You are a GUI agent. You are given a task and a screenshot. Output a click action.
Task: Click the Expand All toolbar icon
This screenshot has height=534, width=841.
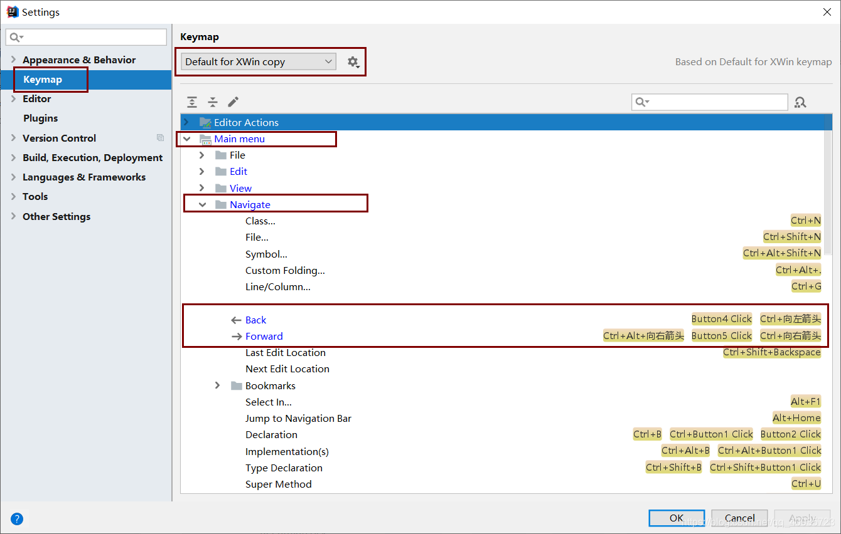point(192,102)
